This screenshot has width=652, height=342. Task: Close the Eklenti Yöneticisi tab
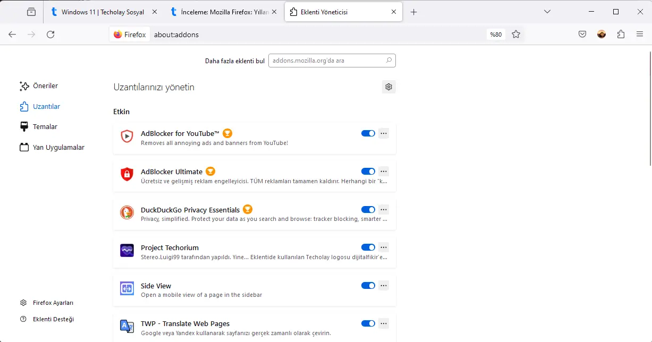(x=393, y=12)
